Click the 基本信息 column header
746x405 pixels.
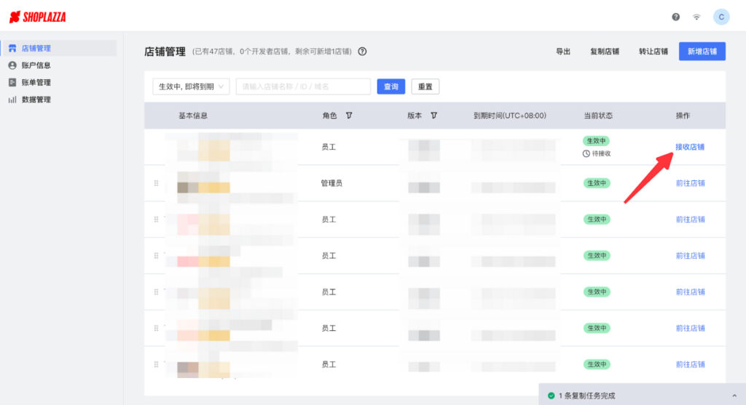193,116
